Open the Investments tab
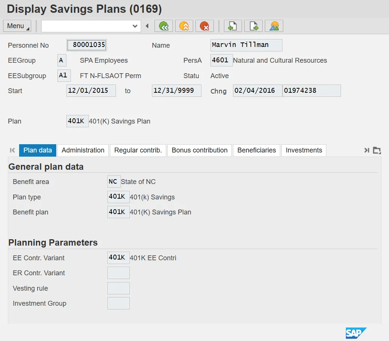The width and height of the screenshot is (389, 341). tap(304, 150)
